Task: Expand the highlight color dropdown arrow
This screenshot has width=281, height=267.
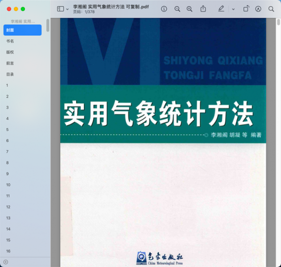Action: 233,9
